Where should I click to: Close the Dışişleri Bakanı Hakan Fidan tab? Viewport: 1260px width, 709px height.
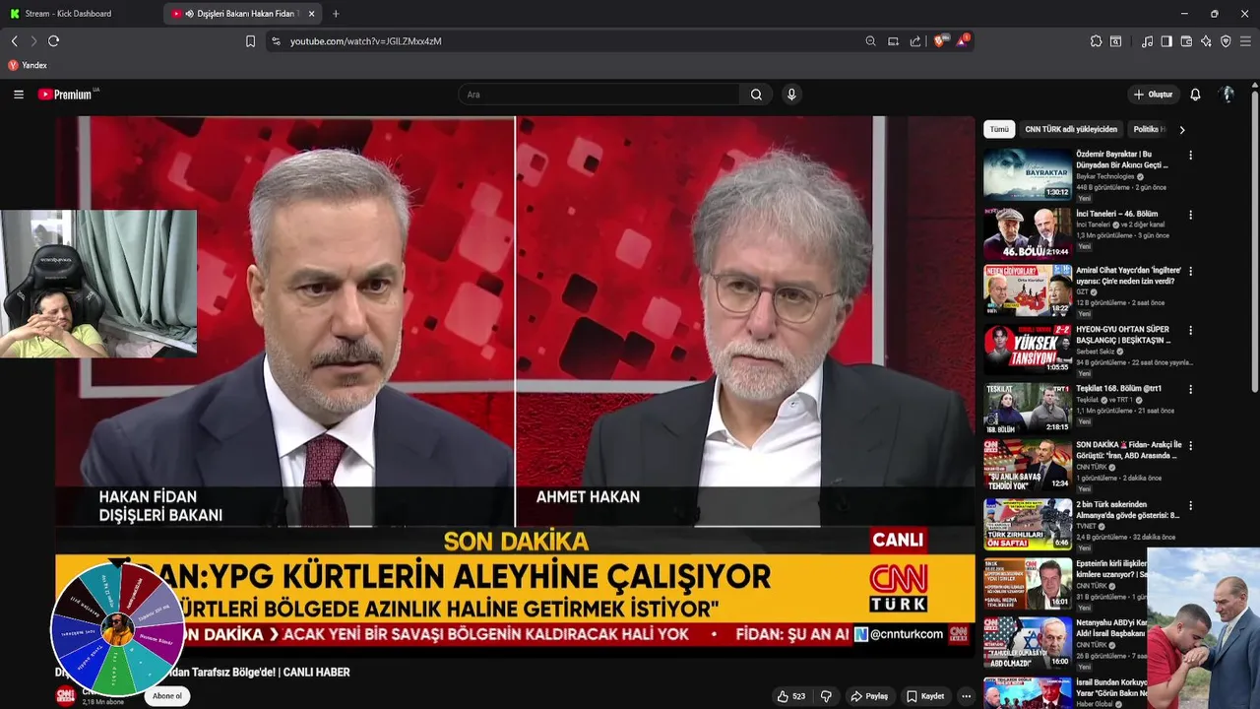coord(312,14)
